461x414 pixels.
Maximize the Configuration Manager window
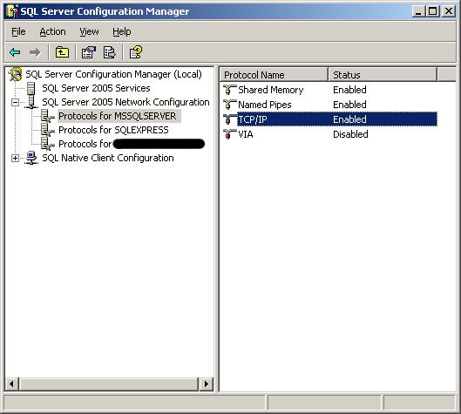[432, 11]
